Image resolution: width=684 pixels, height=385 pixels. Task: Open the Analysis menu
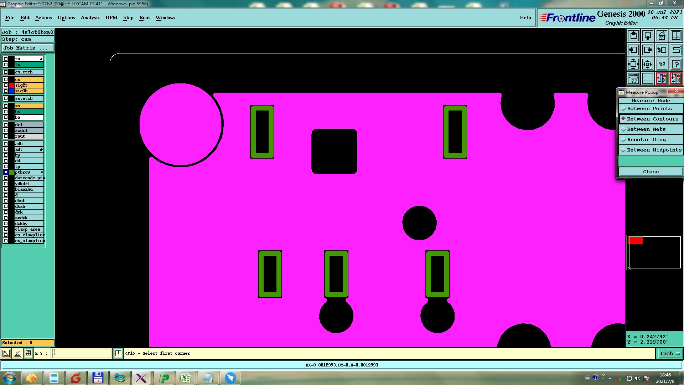click(x=90, y=17)
